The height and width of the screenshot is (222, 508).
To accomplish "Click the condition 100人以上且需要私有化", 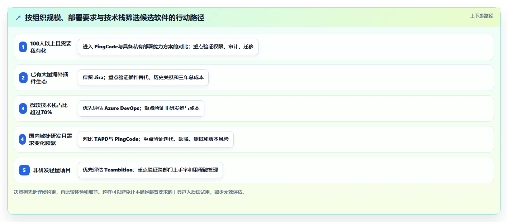I will coord(51,47).
